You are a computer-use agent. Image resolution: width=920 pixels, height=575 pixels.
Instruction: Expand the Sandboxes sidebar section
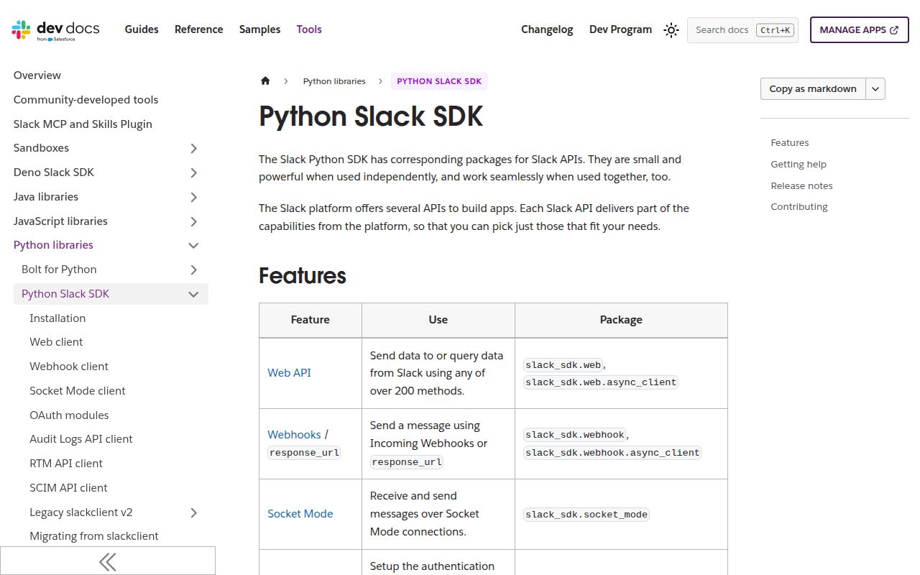[193, 148]
